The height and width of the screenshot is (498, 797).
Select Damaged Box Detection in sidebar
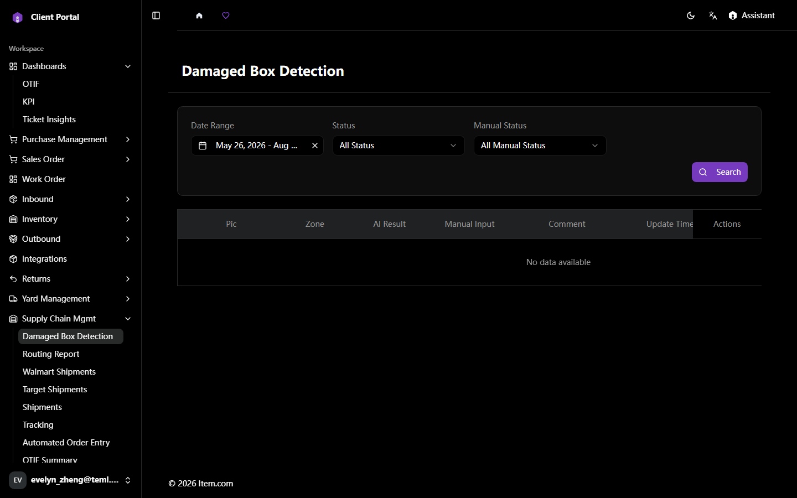pyautogui.click(x=71, y=336)
